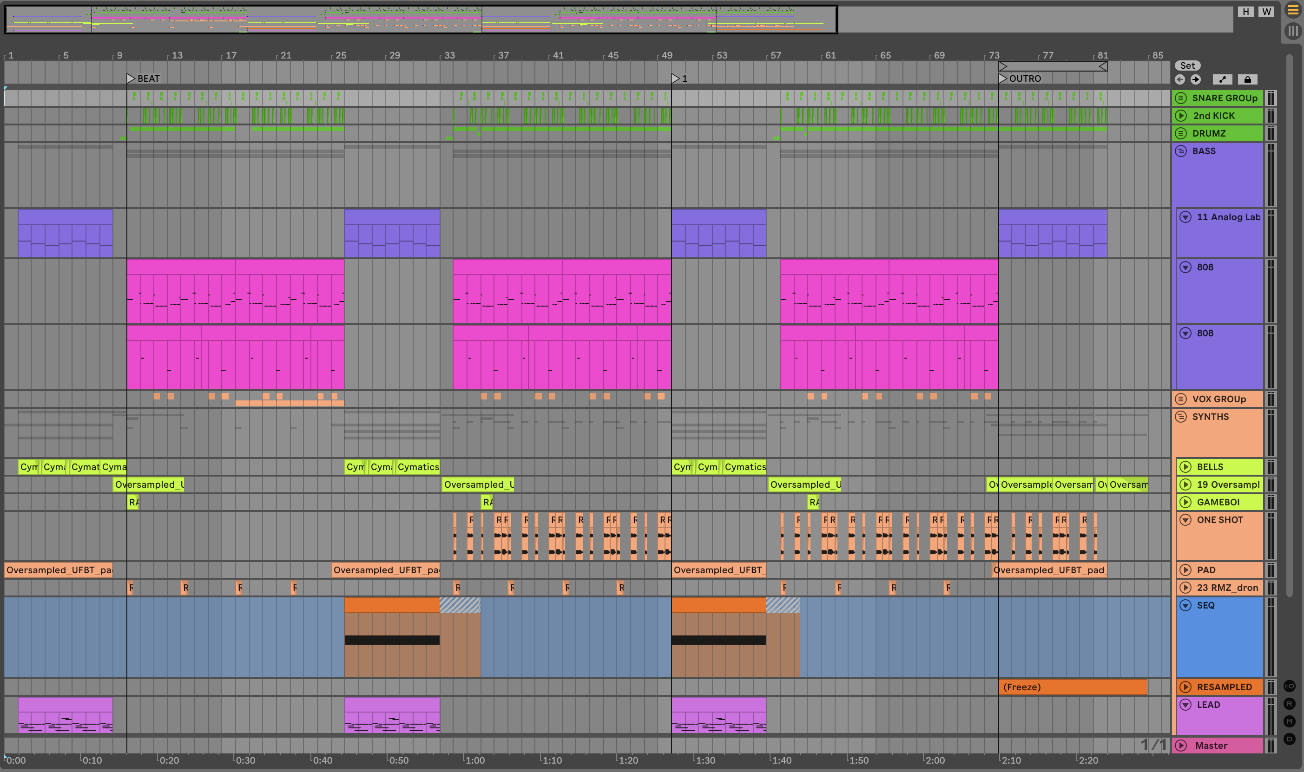This screenshot has width=1304, height=772.
Task: Toggle the R returns visibility button
Action: [1290, 704]
